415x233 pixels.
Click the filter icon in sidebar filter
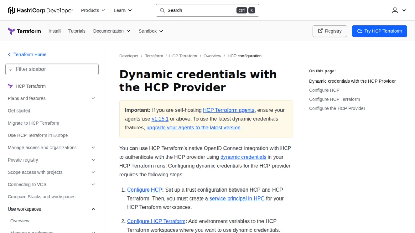(10, 69)
